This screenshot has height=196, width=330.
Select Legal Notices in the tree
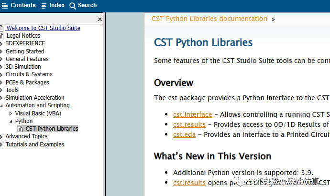click(23, 36)
